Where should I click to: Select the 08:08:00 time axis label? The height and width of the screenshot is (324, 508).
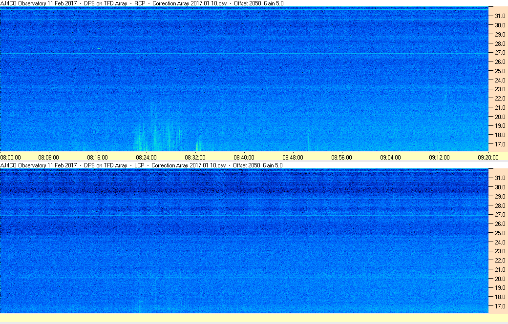click(x=48, y=157)
